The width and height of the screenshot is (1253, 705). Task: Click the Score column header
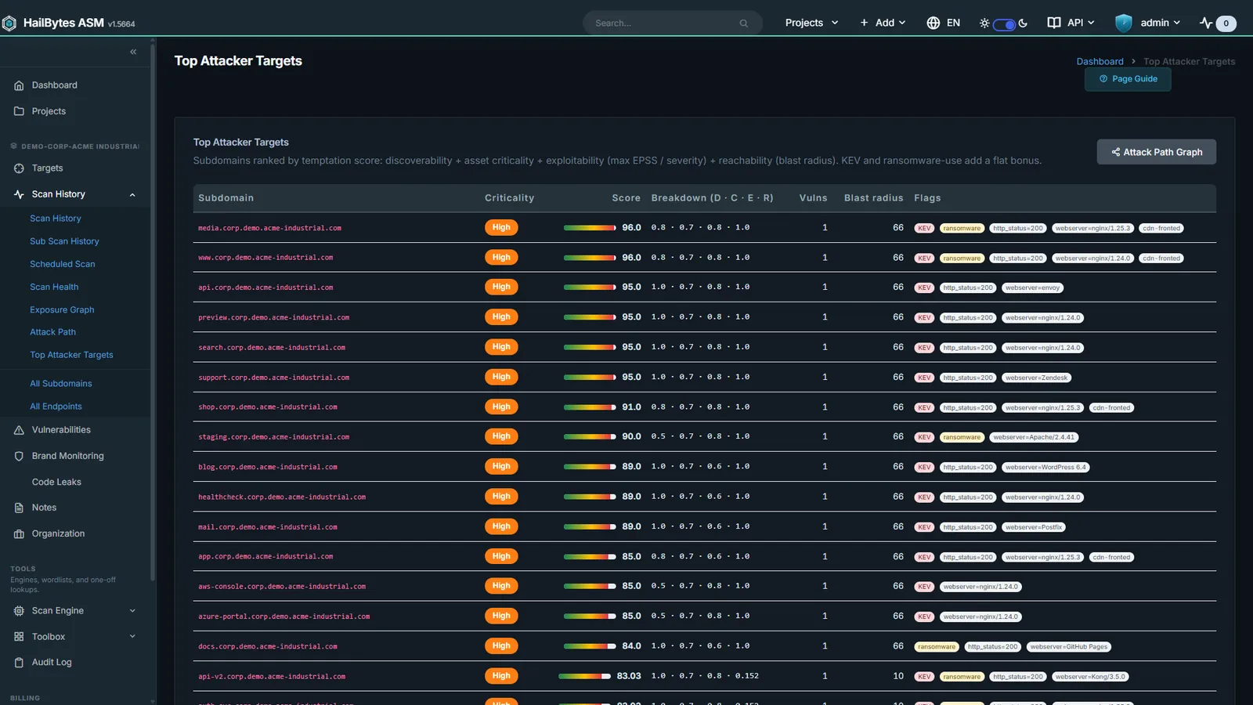[x=626, y=198]
